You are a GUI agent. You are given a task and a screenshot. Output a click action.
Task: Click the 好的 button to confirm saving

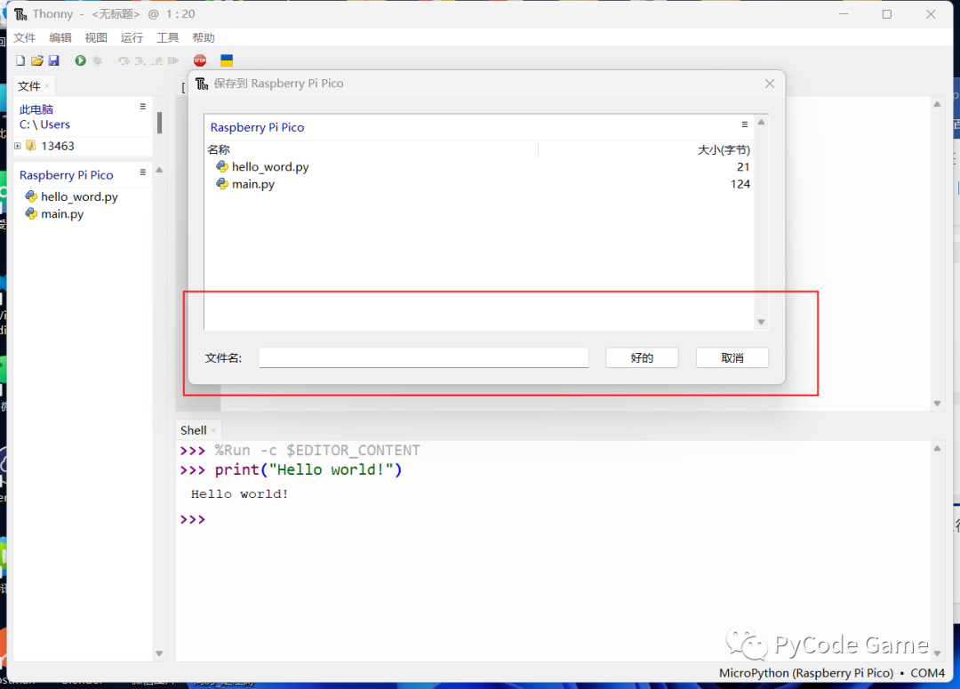(x=642, y=357)
